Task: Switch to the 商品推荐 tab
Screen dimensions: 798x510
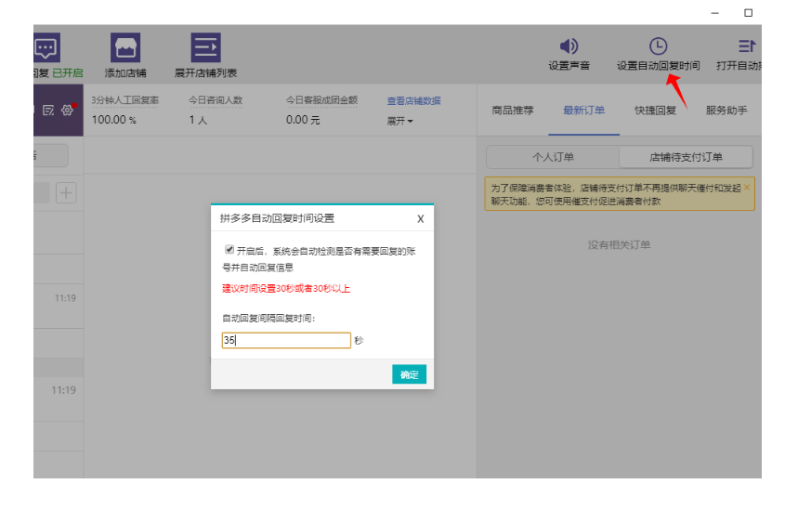Action: click(x=513, y=111)
